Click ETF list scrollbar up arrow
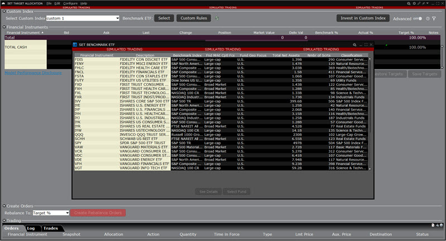The image size is (446, 241). pyautogui.click(x=370, y=59)
